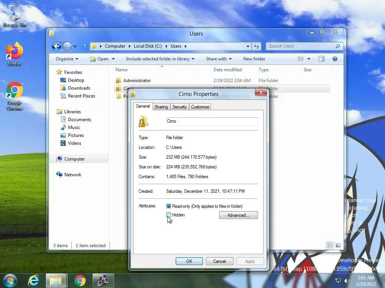The width and height of the screenshot is (385, 288).
Task: Click the Cirno folder icon in properties dialog
Action: (x=144, y=121)
